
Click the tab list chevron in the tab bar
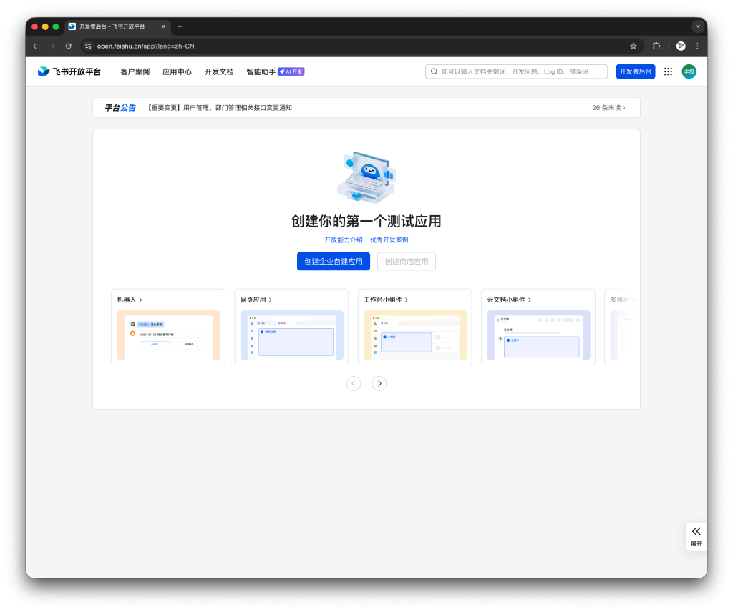coord(698,26)
